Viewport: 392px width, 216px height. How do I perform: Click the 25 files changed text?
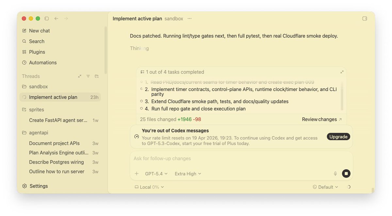(158, 119)
